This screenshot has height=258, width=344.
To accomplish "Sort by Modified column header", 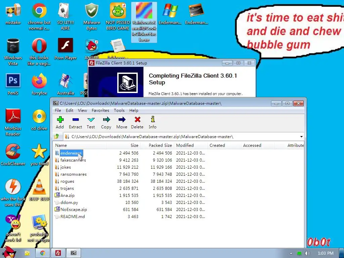I will (x=191, y=145).
